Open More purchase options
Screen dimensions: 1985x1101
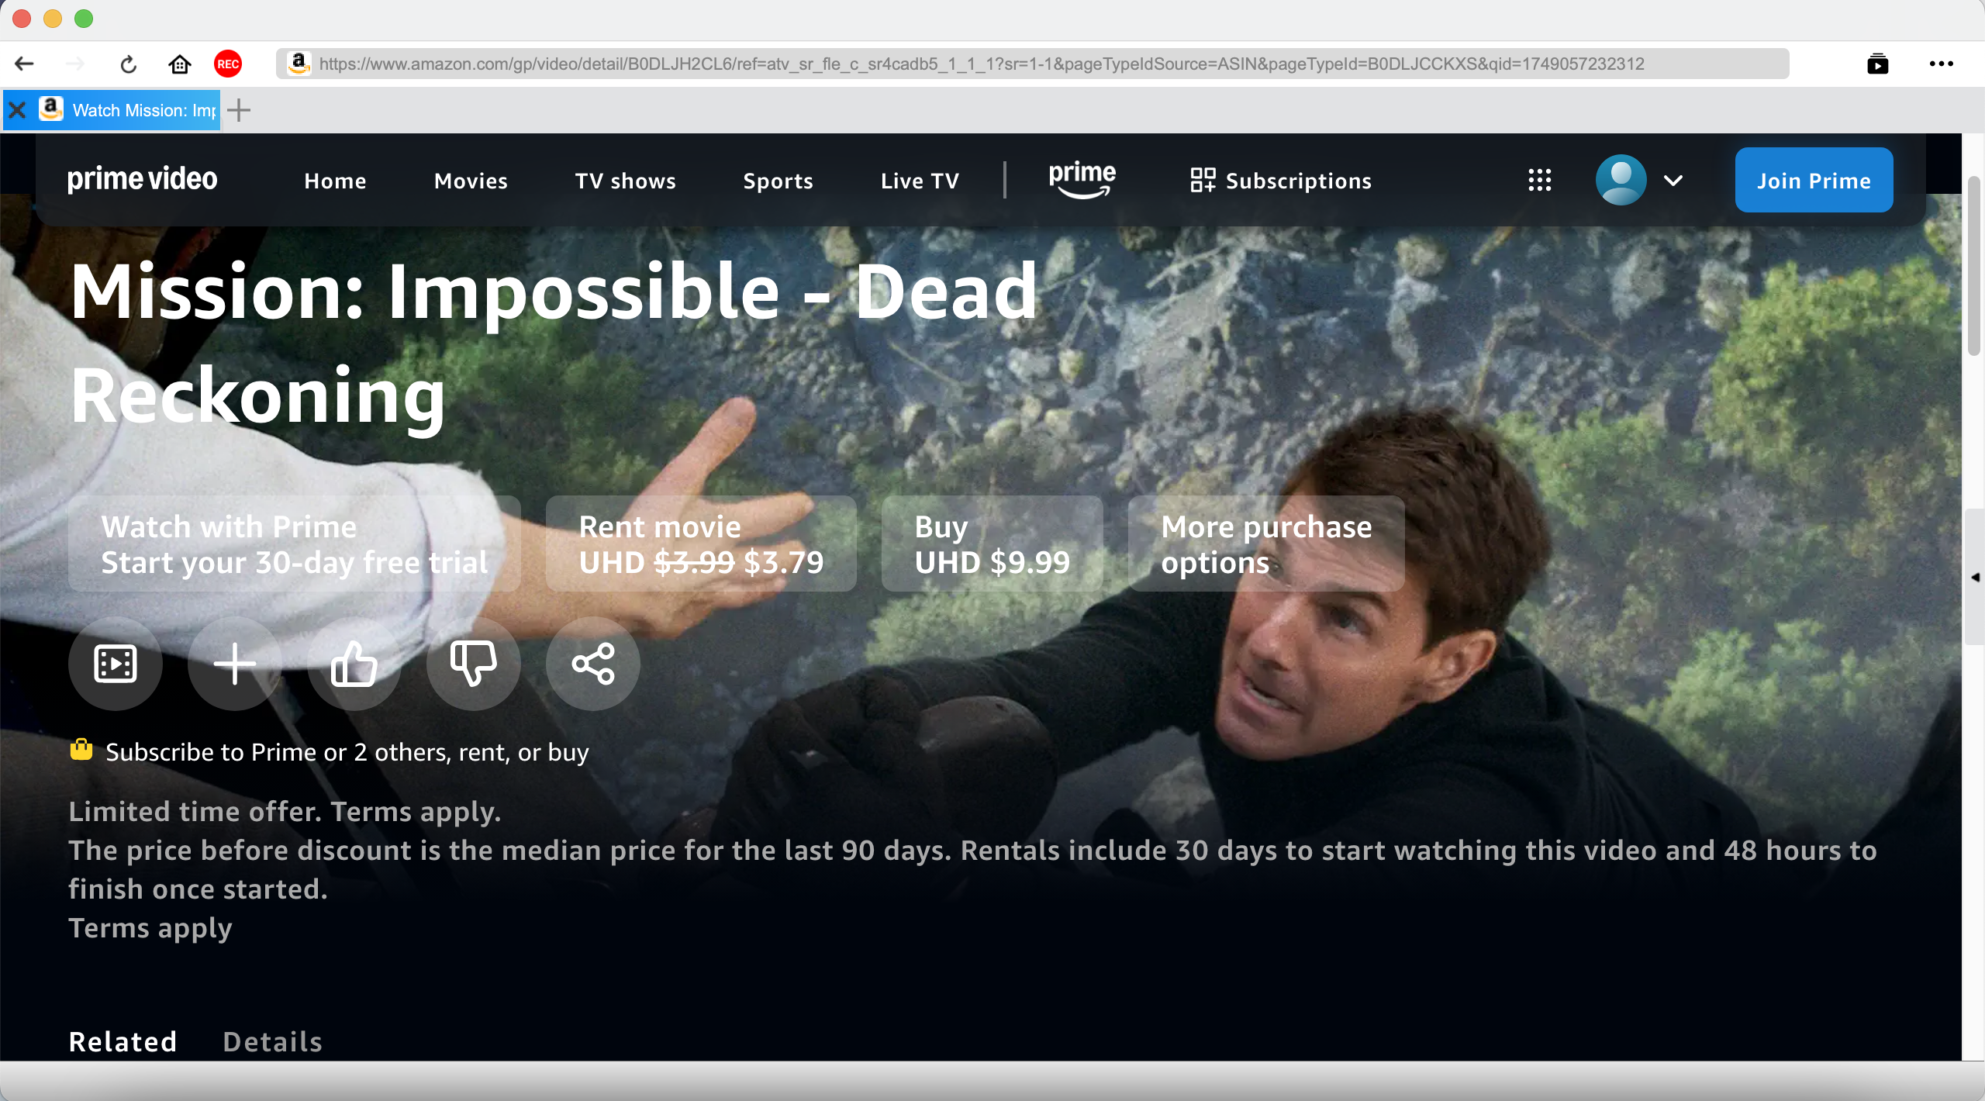point(1266,544)
